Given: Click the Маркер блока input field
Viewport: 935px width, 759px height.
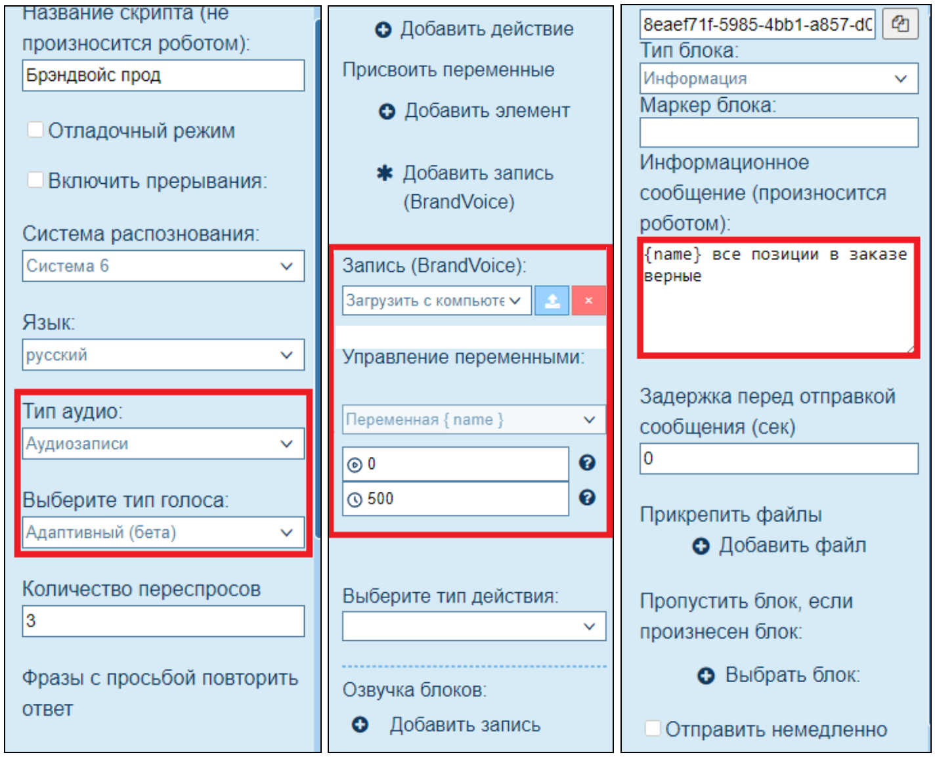Looking at the screenshot, I should click(779, 133).
